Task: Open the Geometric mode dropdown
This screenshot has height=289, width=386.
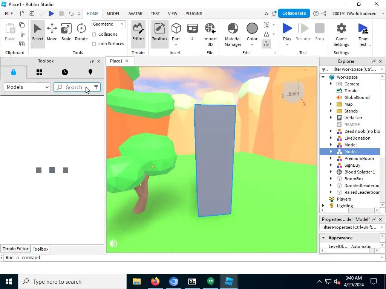Action: coord(108,24)
